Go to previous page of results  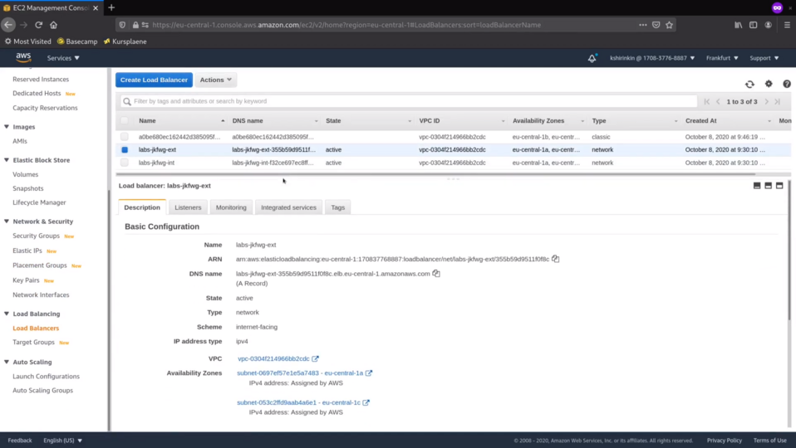[x=718, y=102]
